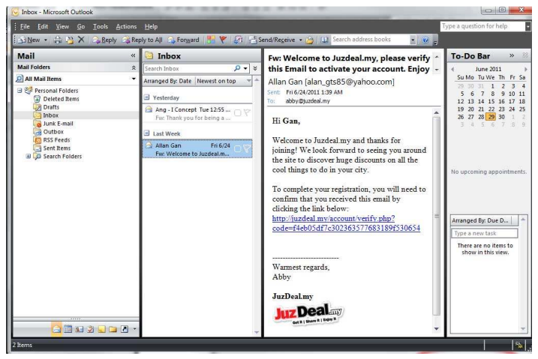Open the Go menu
Viewport: 538px width, 359px height.
click(80, 26)
